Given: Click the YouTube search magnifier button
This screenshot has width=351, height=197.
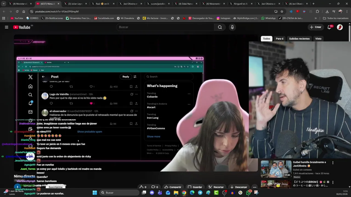Looking at the screenshot, I should 220,27.
